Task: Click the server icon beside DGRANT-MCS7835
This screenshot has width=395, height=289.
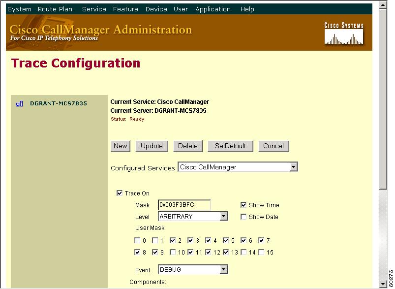Action: click(19, 104)
